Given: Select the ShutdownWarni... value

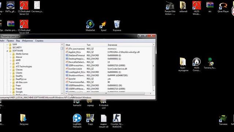Looking at the screenshot, I should [x=77, y=76].
